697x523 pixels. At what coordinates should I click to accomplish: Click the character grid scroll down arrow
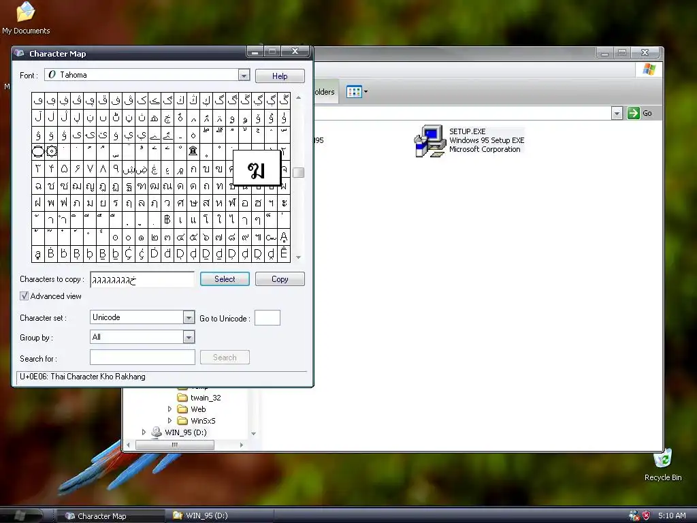(298, 257)
